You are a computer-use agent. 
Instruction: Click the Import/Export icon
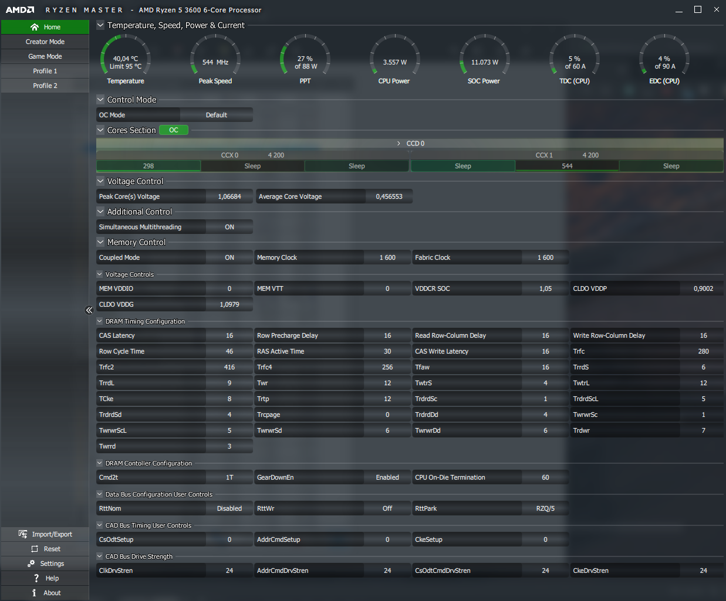click(23, 534)
